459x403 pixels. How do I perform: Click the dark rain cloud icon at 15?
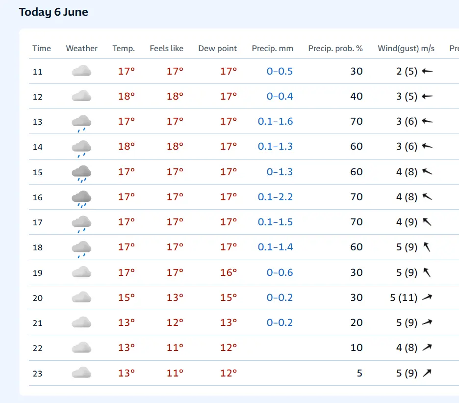coord(81,173)
